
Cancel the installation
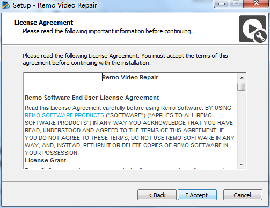243,195
